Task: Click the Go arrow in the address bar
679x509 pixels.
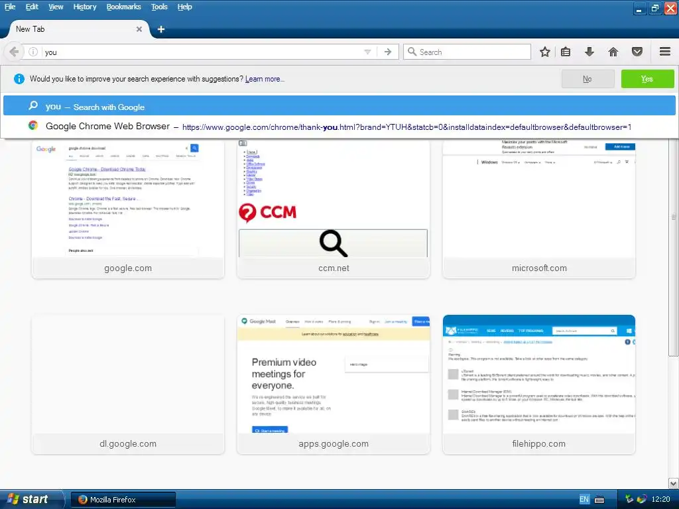Action: click(x=387, y=52)
